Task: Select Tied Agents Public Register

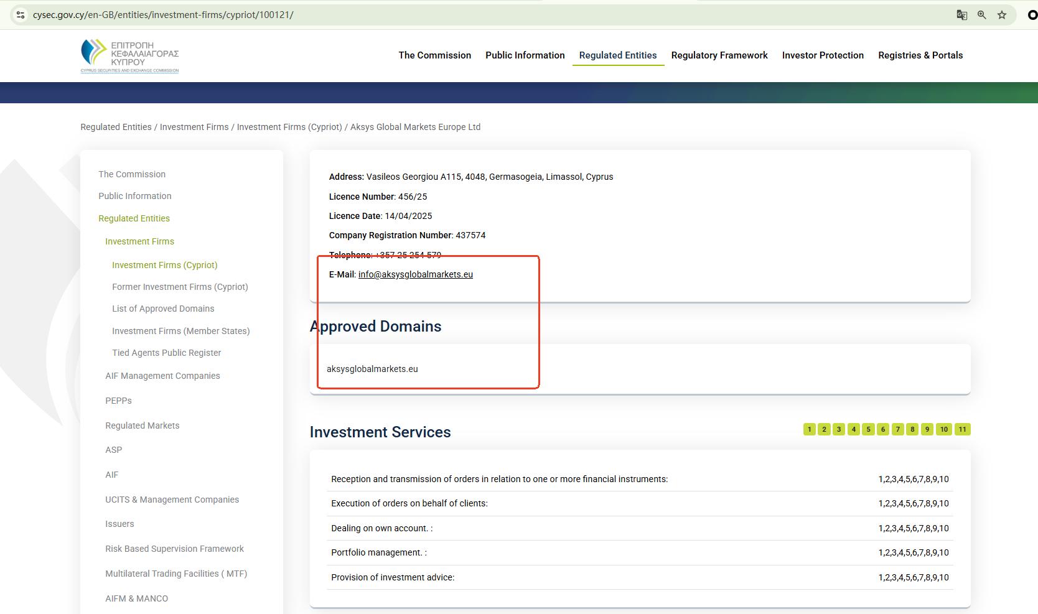Action: pos(166,353)
